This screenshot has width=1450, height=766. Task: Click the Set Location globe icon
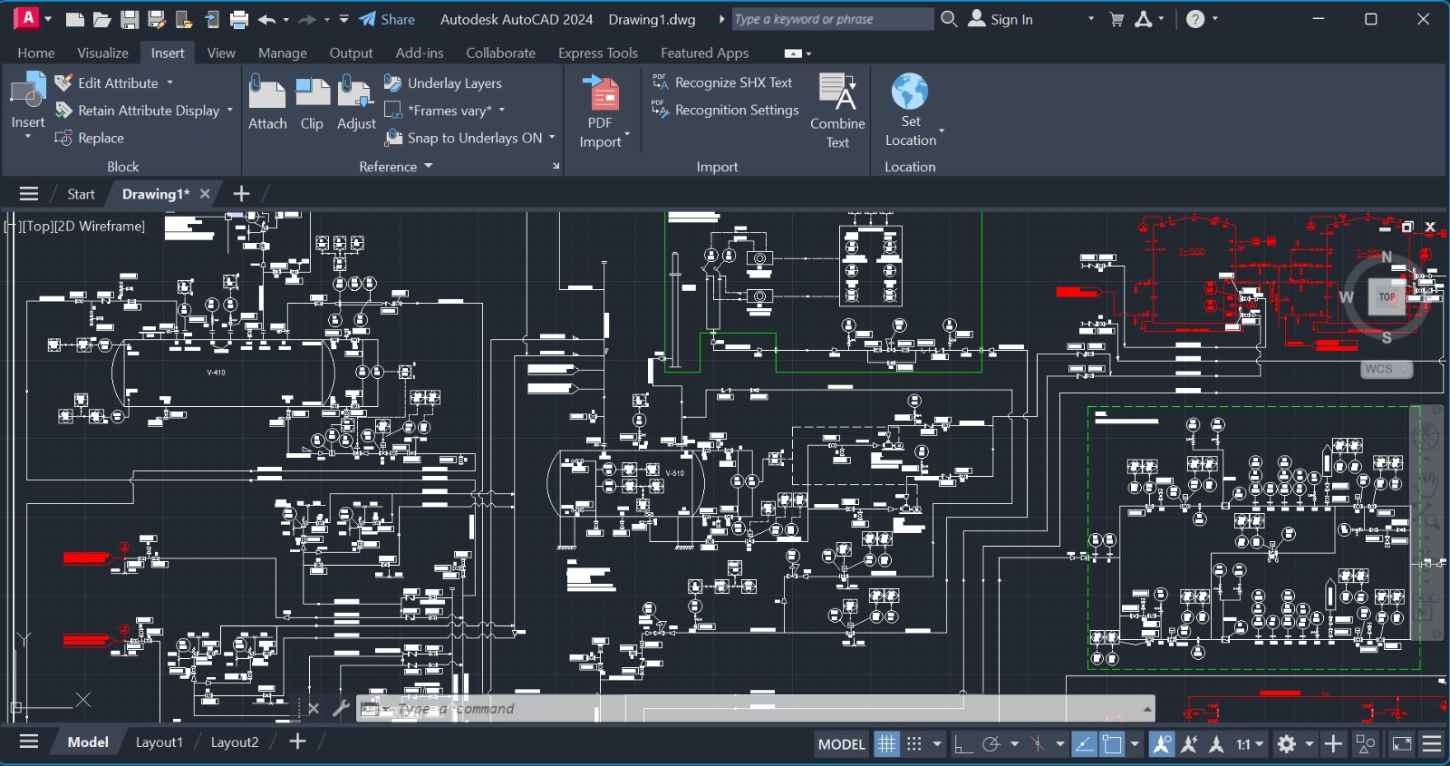(x=910, y=92)
